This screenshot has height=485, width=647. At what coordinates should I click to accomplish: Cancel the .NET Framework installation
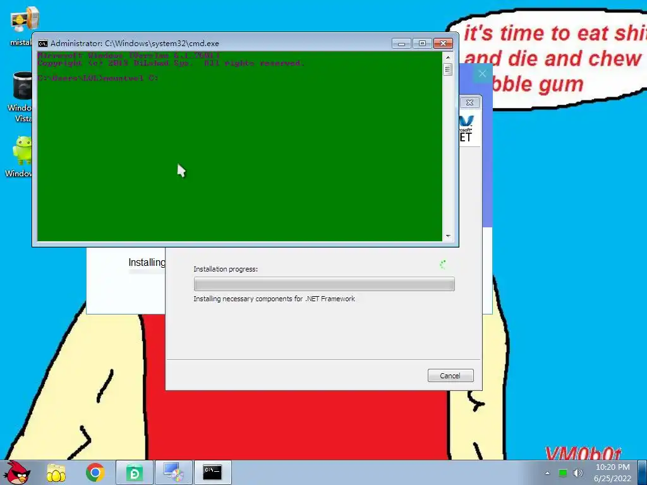450,375
